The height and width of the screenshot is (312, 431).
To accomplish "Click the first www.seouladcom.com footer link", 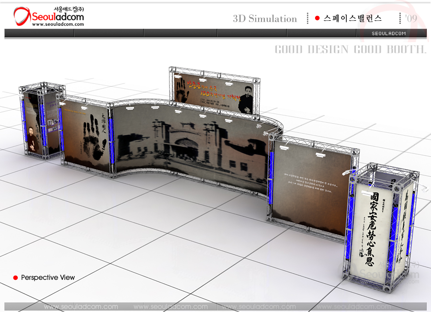I will tap(80, 307).
